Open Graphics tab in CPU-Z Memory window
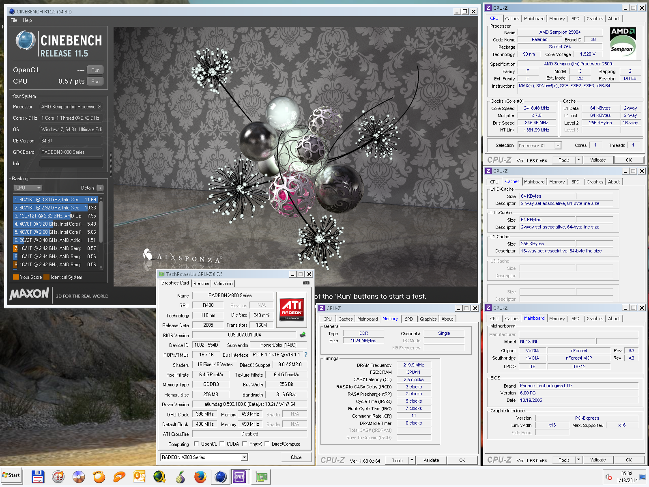The image size is (649, 487). [428, 319]
